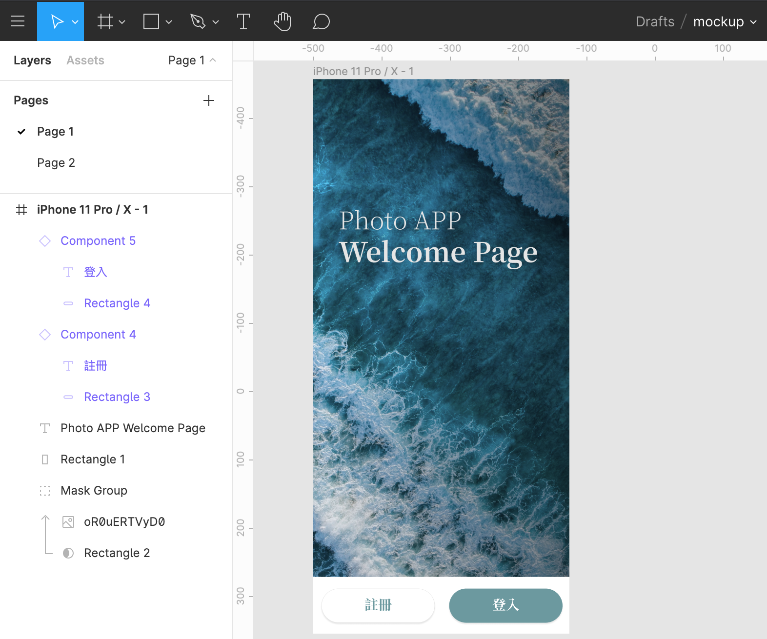
Task: Switch to the Assets tab
Action: [x=85, y=60]
